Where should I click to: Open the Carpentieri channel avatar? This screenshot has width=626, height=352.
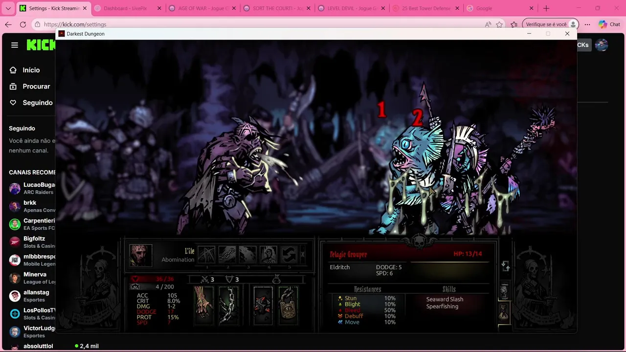[x=15, y=224]
